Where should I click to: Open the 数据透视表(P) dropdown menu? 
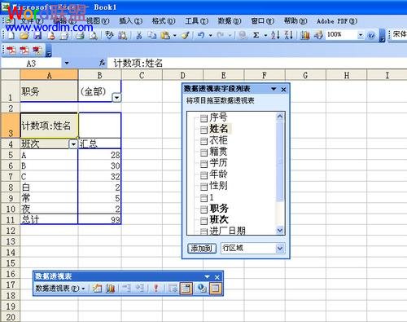pos(60,289)
